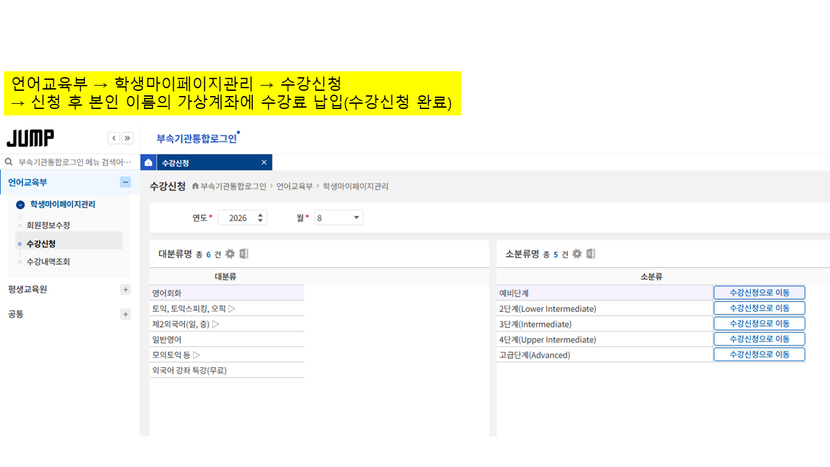Open the home tab icon
Viewport: 830px width, 467px height.
148,163
